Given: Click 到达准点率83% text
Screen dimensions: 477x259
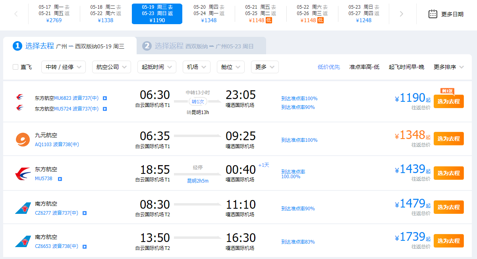Looking at the screenshot, I should (298, 242).
